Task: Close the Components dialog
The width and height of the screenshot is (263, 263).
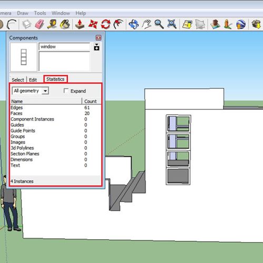Action: click(98, 38)
